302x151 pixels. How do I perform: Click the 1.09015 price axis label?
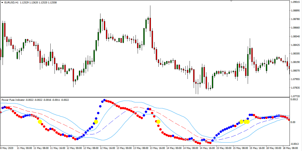(x=295, y=2)
